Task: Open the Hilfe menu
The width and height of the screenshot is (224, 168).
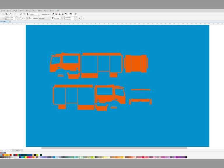Action: (x=58, y=11)
